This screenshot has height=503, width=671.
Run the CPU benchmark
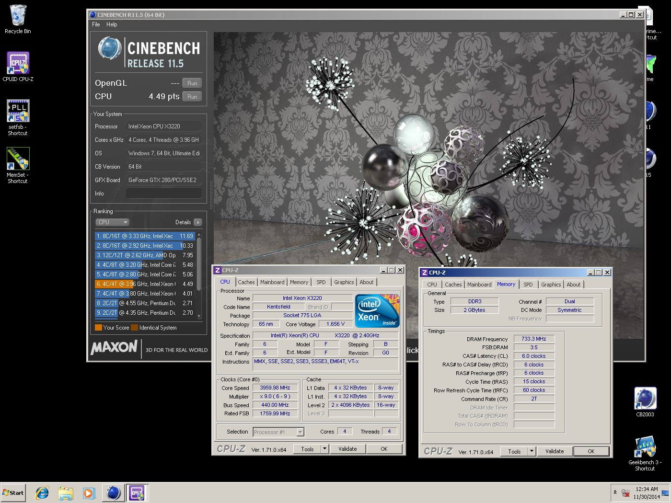coord(192,96)
